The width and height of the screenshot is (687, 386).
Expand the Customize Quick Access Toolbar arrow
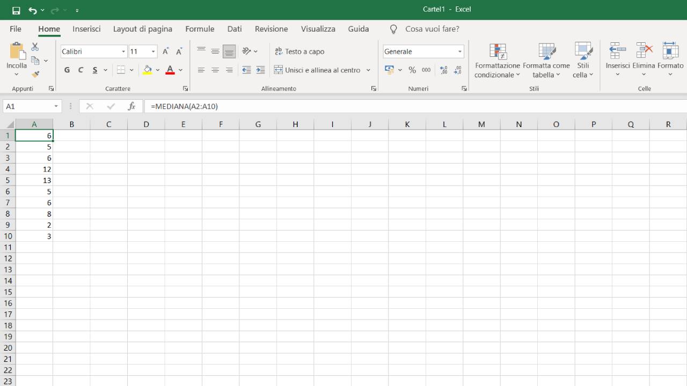[77, 10]
